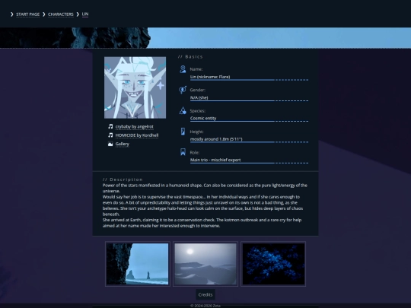Image resolution: width=411 pixels, height=308 pixels.
Task: Select the 'Cosmic entity' species value
Action: point(203,118)
